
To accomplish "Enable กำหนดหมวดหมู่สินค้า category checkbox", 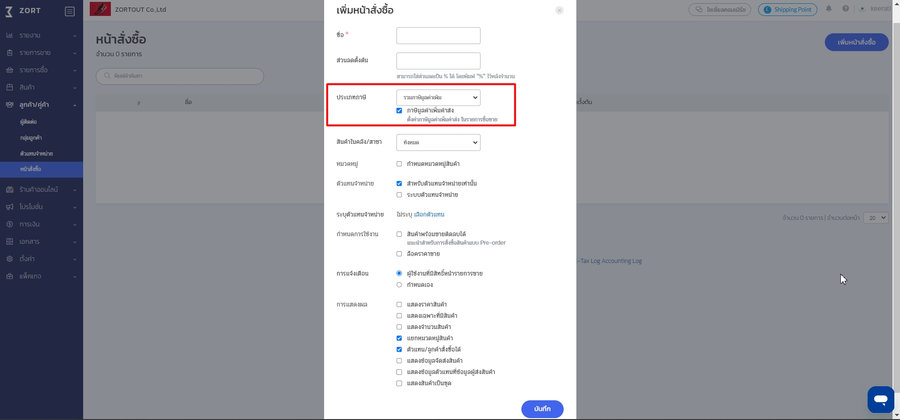I will [399, 164].
